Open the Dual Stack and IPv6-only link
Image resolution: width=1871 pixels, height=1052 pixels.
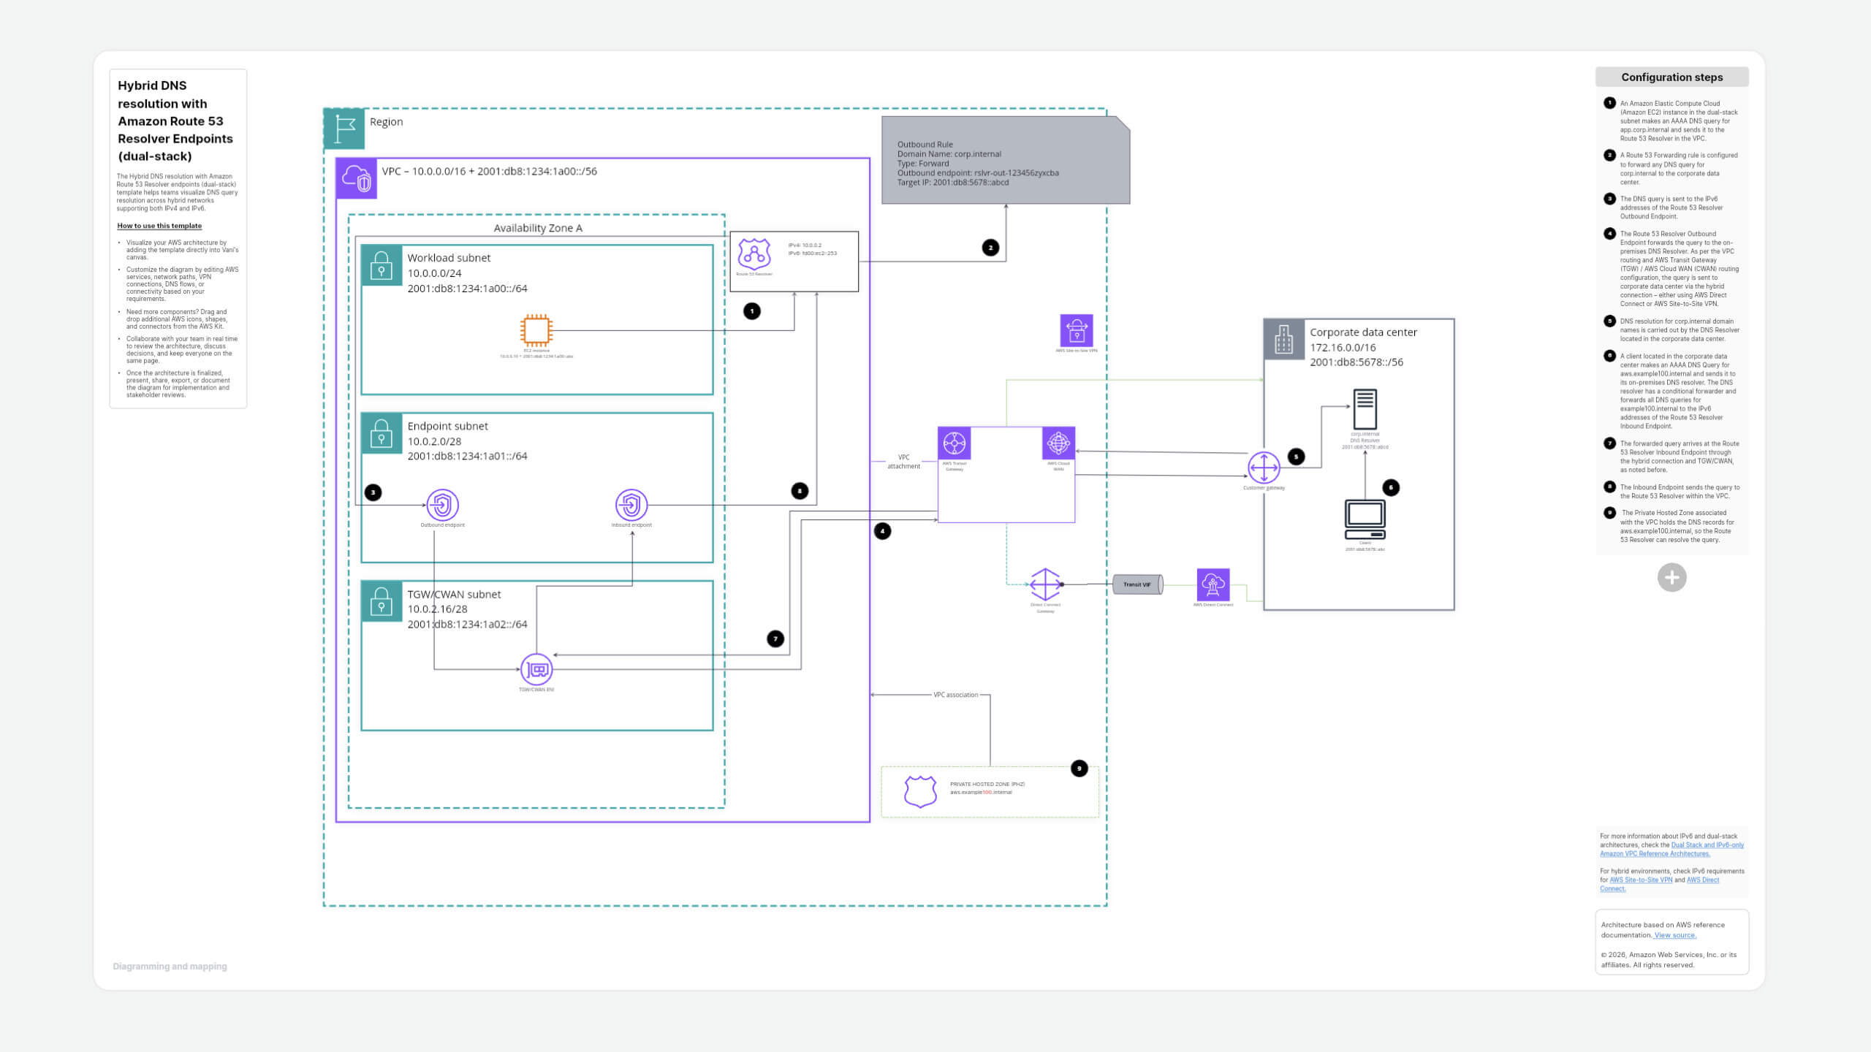click(1672, 849)
